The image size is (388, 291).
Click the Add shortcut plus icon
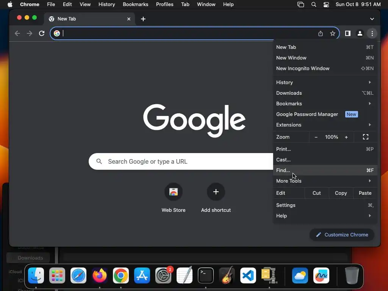pos(216,192)
